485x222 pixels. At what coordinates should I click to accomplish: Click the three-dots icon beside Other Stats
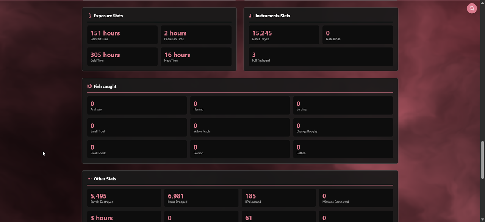pyautogui.click(x=90, y=179)
